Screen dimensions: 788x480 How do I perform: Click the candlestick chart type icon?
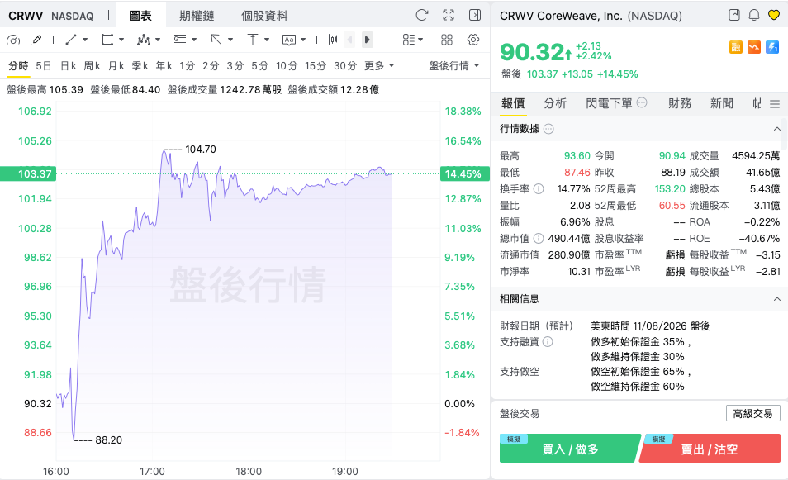333,40
